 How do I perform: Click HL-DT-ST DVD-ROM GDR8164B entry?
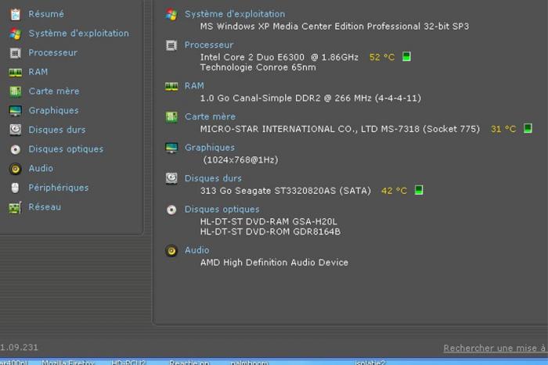270,231
